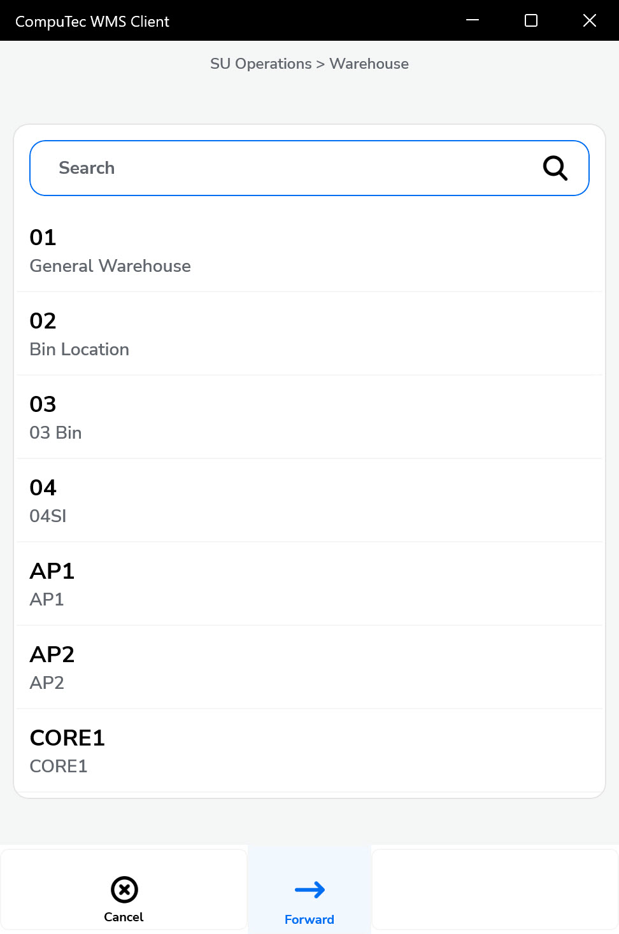Select warehouse 01 General Warehouse
The height and width of the screenshot is (934, 619).
(x=309, y=251)
